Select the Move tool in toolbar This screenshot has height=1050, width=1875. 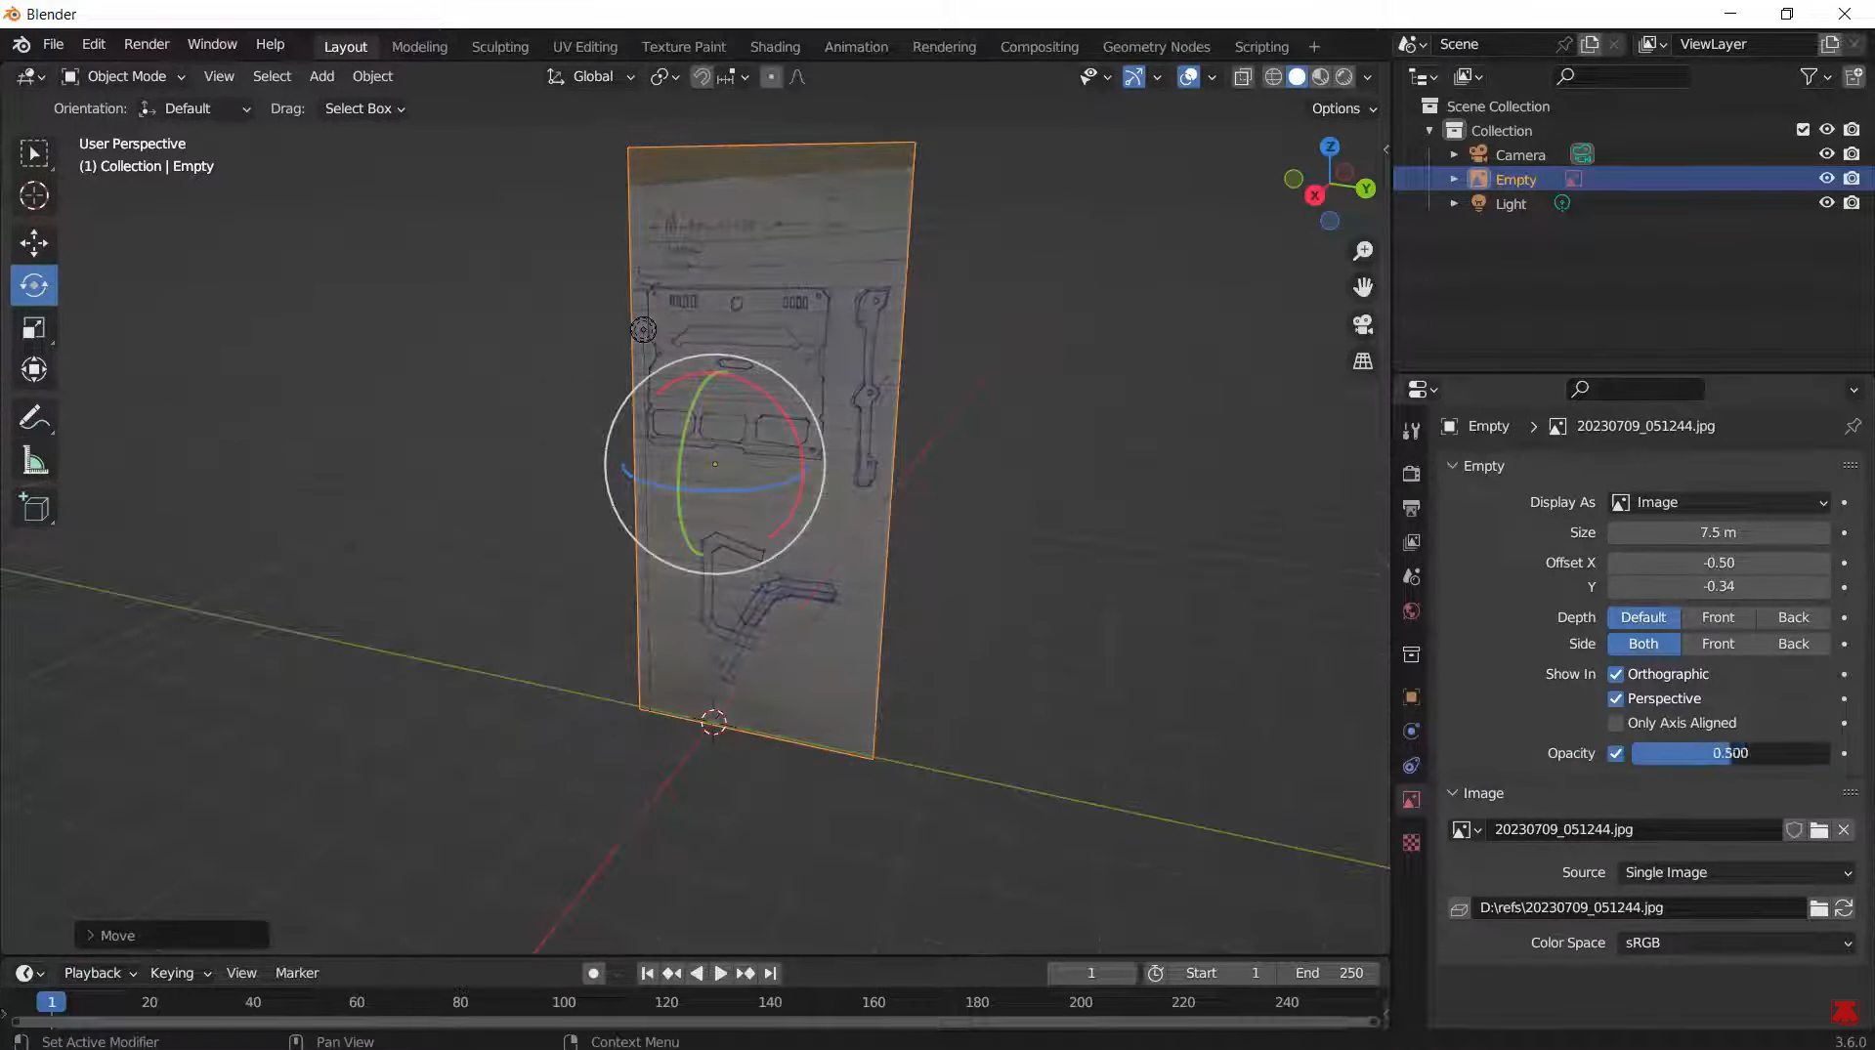click(34, 242)
